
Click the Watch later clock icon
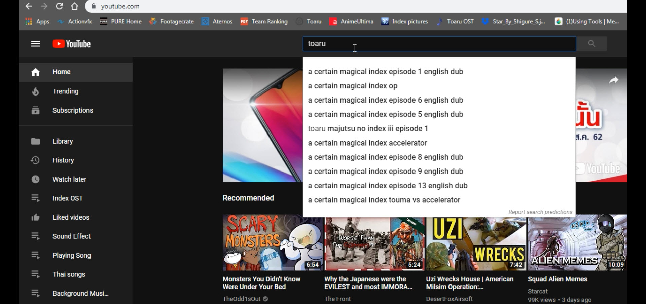(x=35, y=179)
